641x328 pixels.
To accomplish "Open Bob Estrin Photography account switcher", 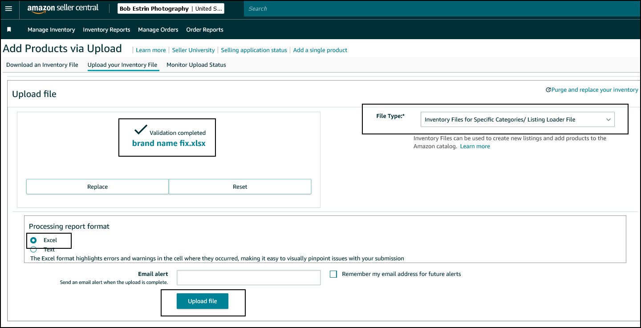I will 171,8.
